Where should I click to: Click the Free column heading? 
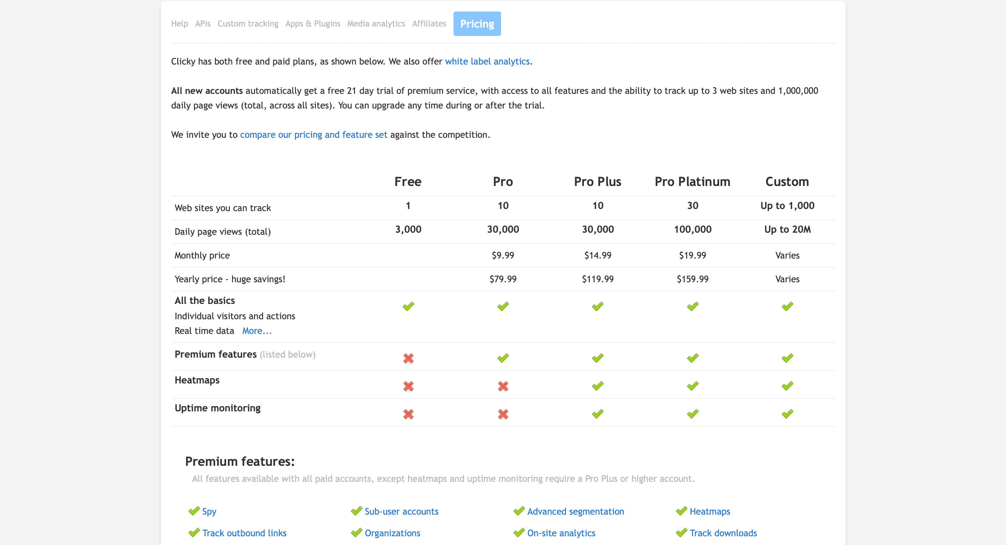tap(408, 182)
